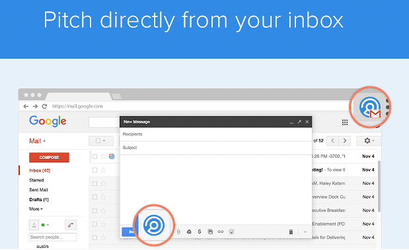Click the inbox vertical scrollbar

tap(379, 186)
